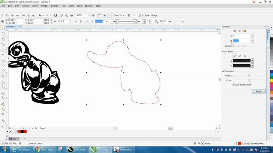Open the start arrowhead dropdown
Image resolution: width=273 pixels, height=153 pixels.
[117, 21]
